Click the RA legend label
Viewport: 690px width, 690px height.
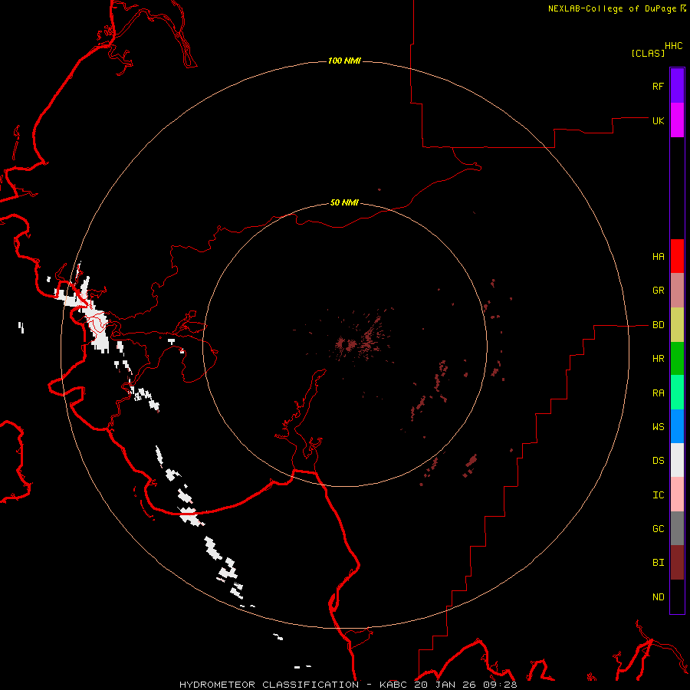658,393
